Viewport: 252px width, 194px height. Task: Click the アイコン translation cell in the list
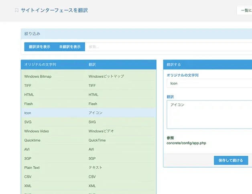(96, 113)
